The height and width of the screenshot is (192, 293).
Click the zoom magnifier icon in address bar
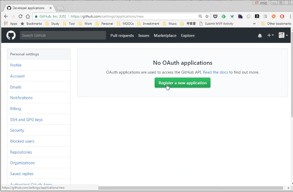200,16
